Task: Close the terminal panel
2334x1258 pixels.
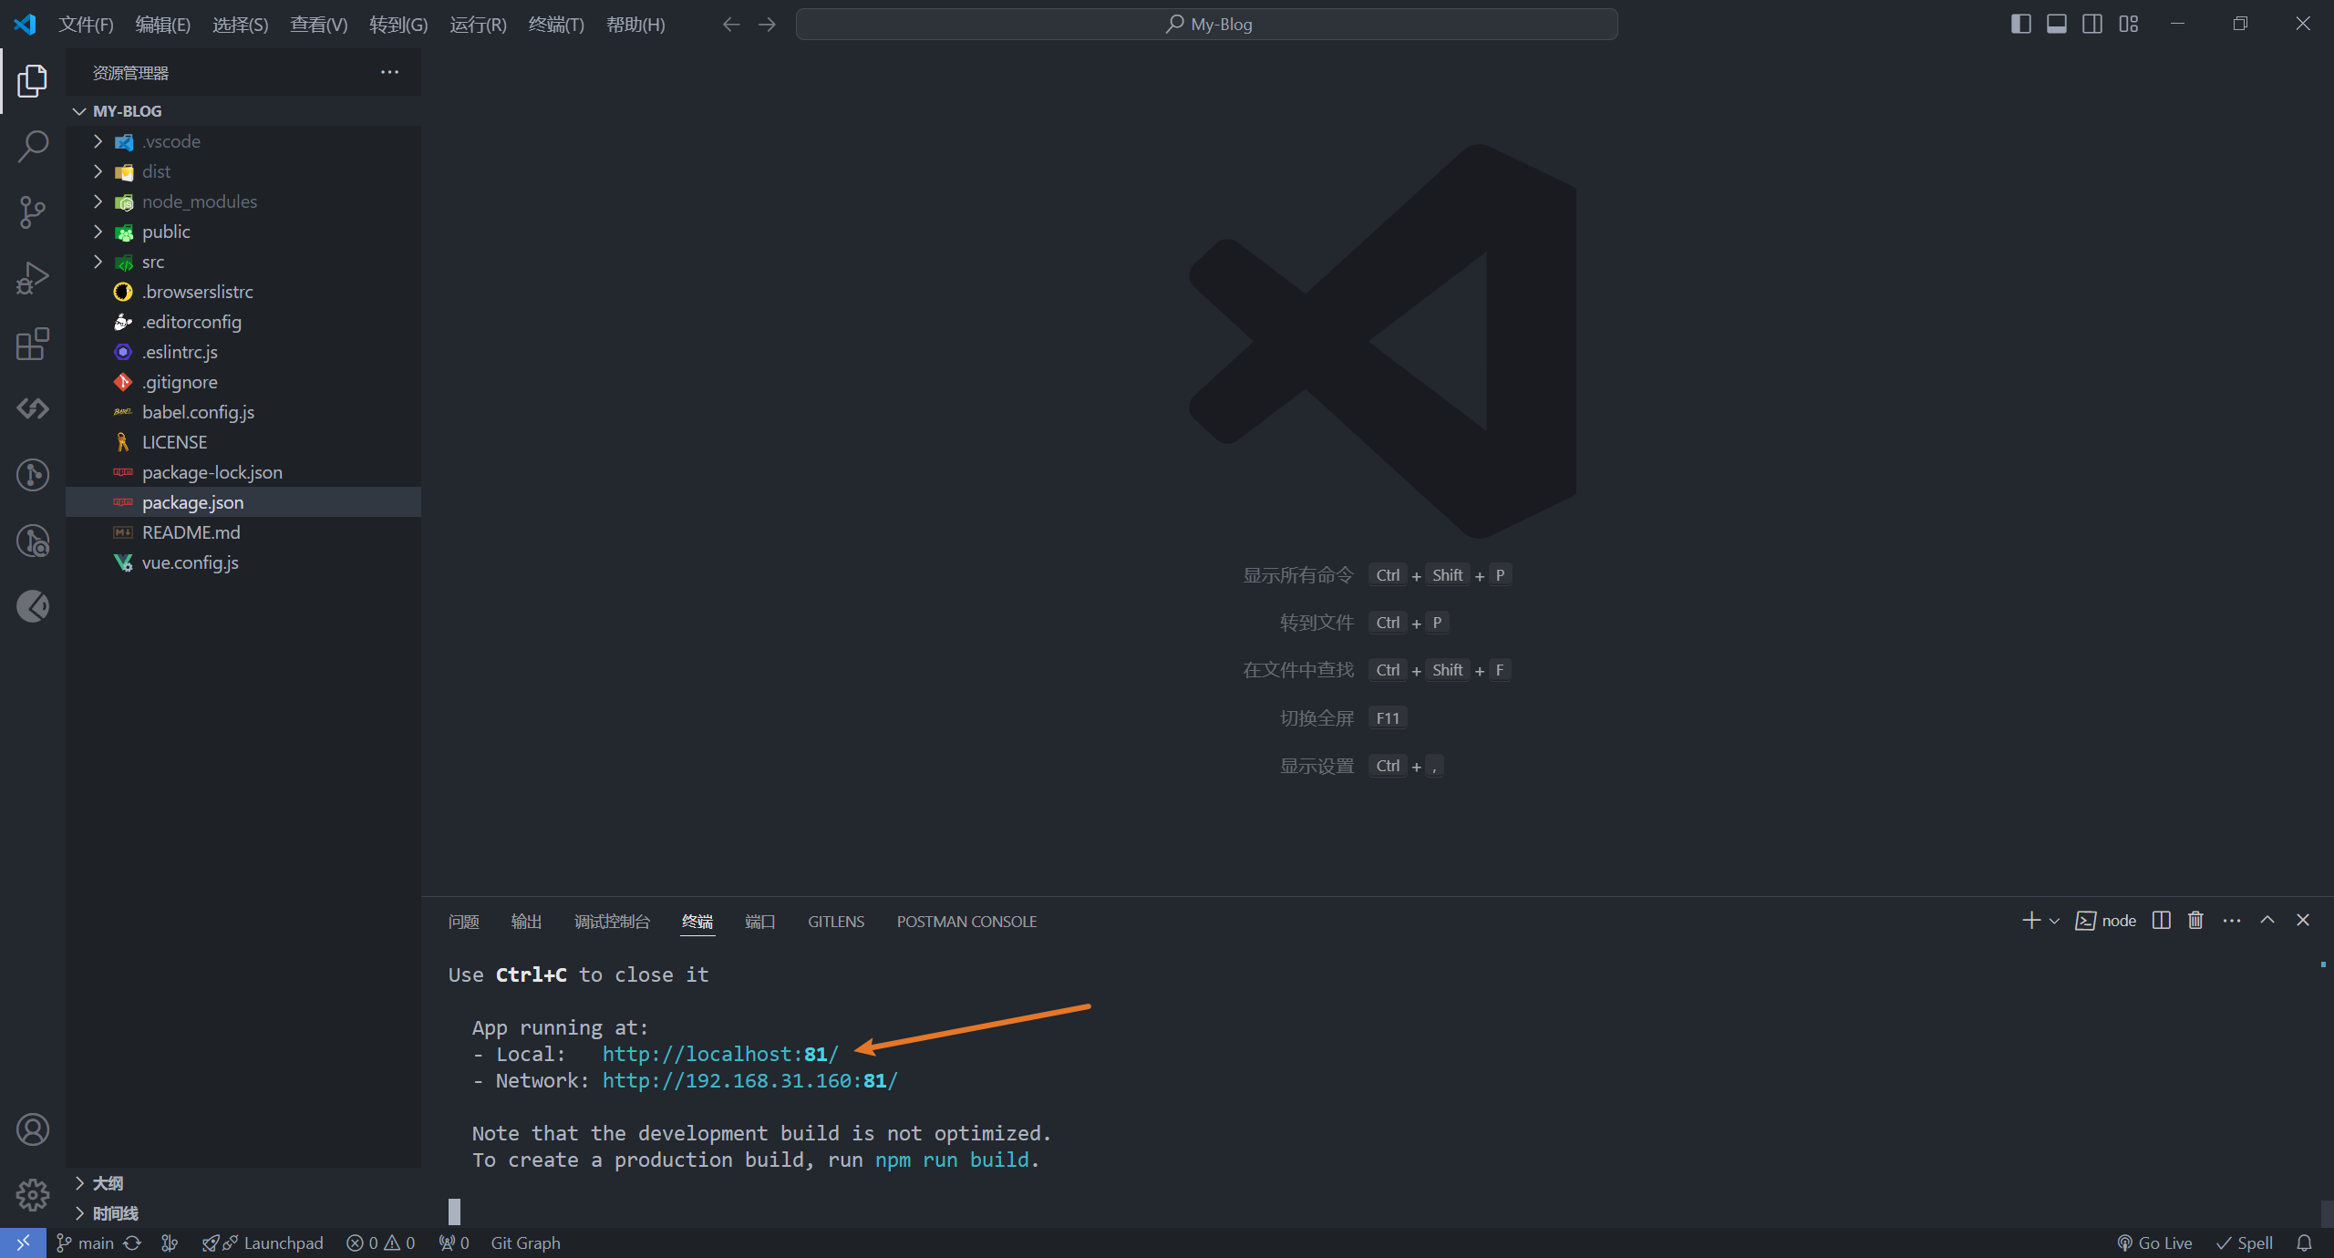Action: pyautogui.click(x=2303, y=921)
